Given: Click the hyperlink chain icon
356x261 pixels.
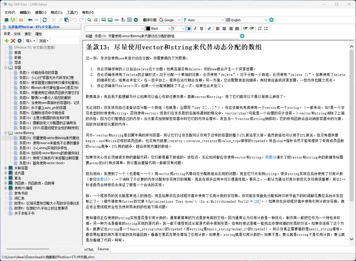Looking at the screenshot, I should [x=117, y=20].
